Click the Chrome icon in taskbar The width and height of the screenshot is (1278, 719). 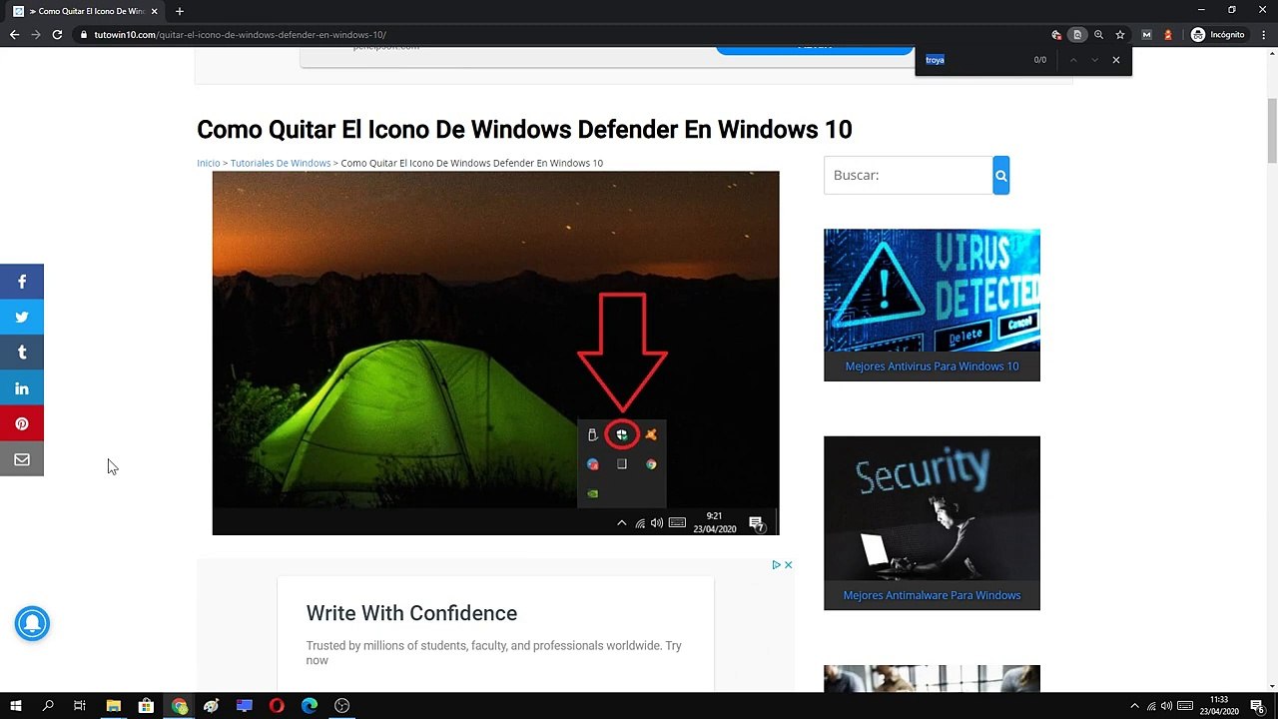pyautogui.click(x=179, y=706)
